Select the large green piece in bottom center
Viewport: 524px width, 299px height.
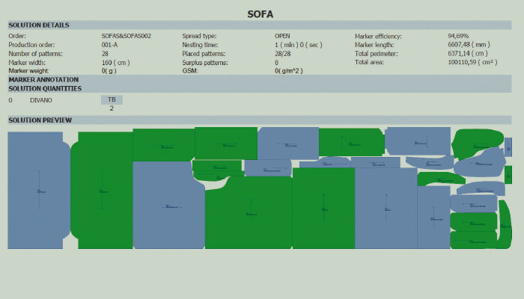(x=323, y=209)
